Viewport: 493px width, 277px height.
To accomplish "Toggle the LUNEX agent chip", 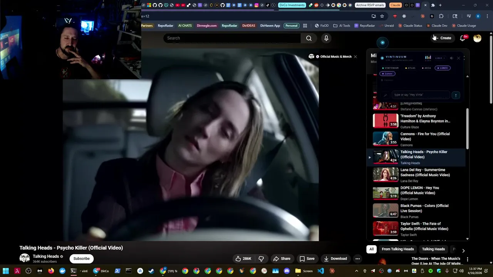I will pyautogui.click(x=443, y=68).
